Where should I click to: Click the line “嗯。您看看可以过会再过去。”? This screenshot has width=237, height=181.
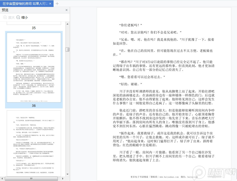(x=142, y=77)
